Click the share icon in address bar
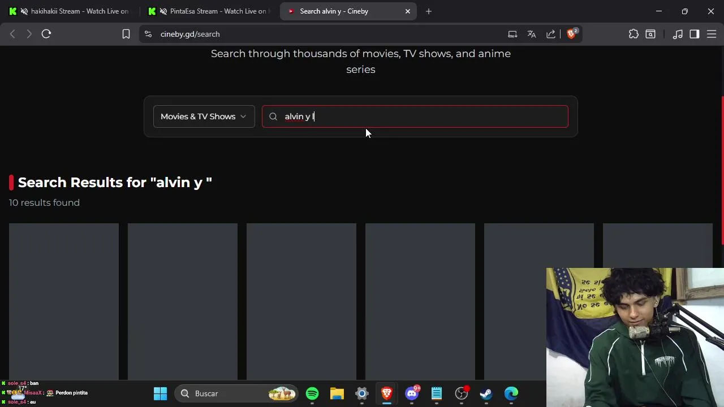The image size is (724, 407). 551,34
